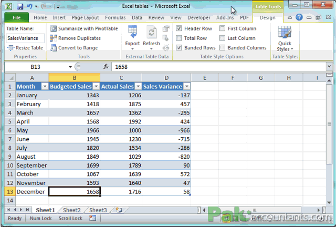Image resolution: width=336 pixels, height=227 pixels.
Task: Click the cell containing February
Action: coord(32,104)
